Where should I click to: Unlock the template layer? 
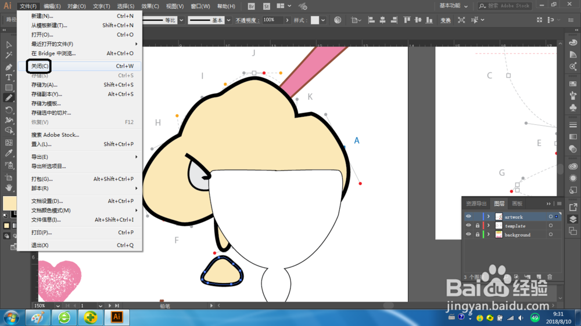pyautogui.click(x=478, y=225)
